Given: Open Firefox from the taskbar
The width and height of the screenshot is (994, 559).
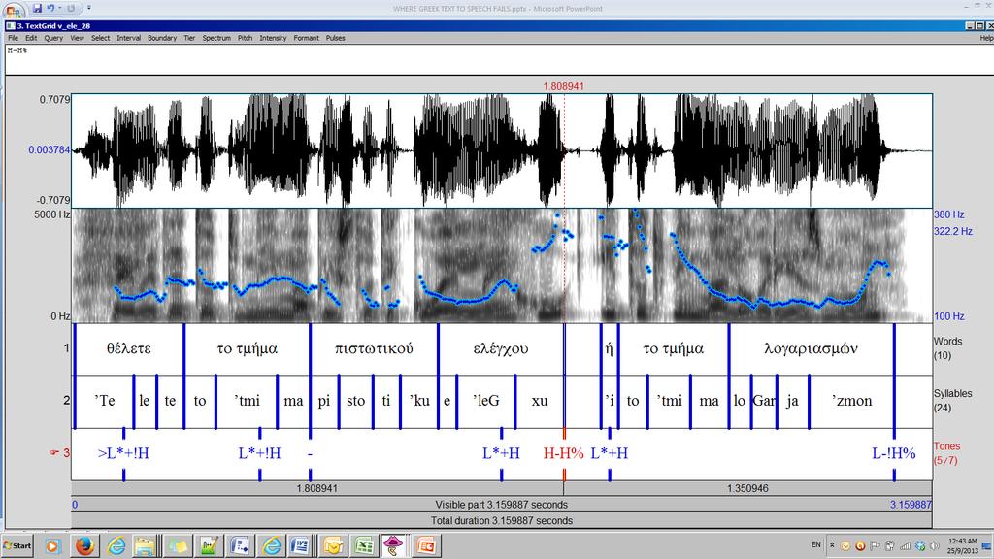Looking at the screenshot, I should (84, 545).
